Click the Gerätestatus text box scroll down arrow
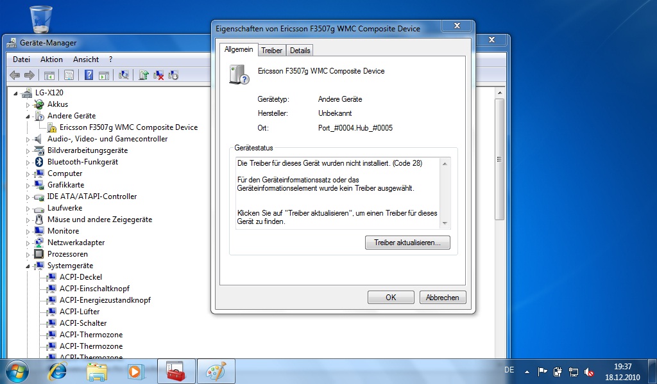The width and height of the screenshot is (657, 384). (445, 223)
